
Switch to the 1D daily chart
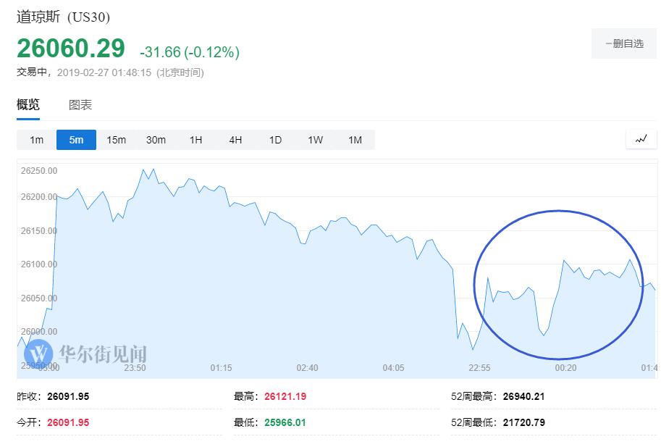click(275, 140)
